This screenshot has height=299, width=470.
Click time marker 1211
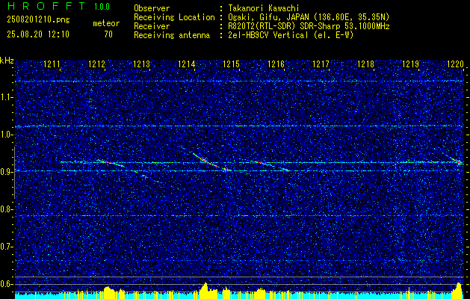coord(52,64)
